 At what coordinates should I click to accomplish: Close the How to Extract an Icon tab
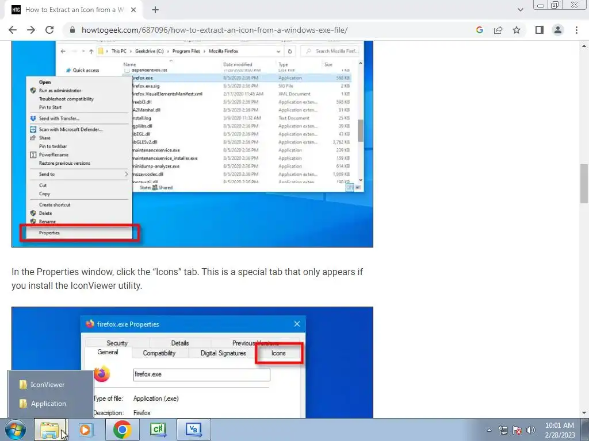pos(133,10)
